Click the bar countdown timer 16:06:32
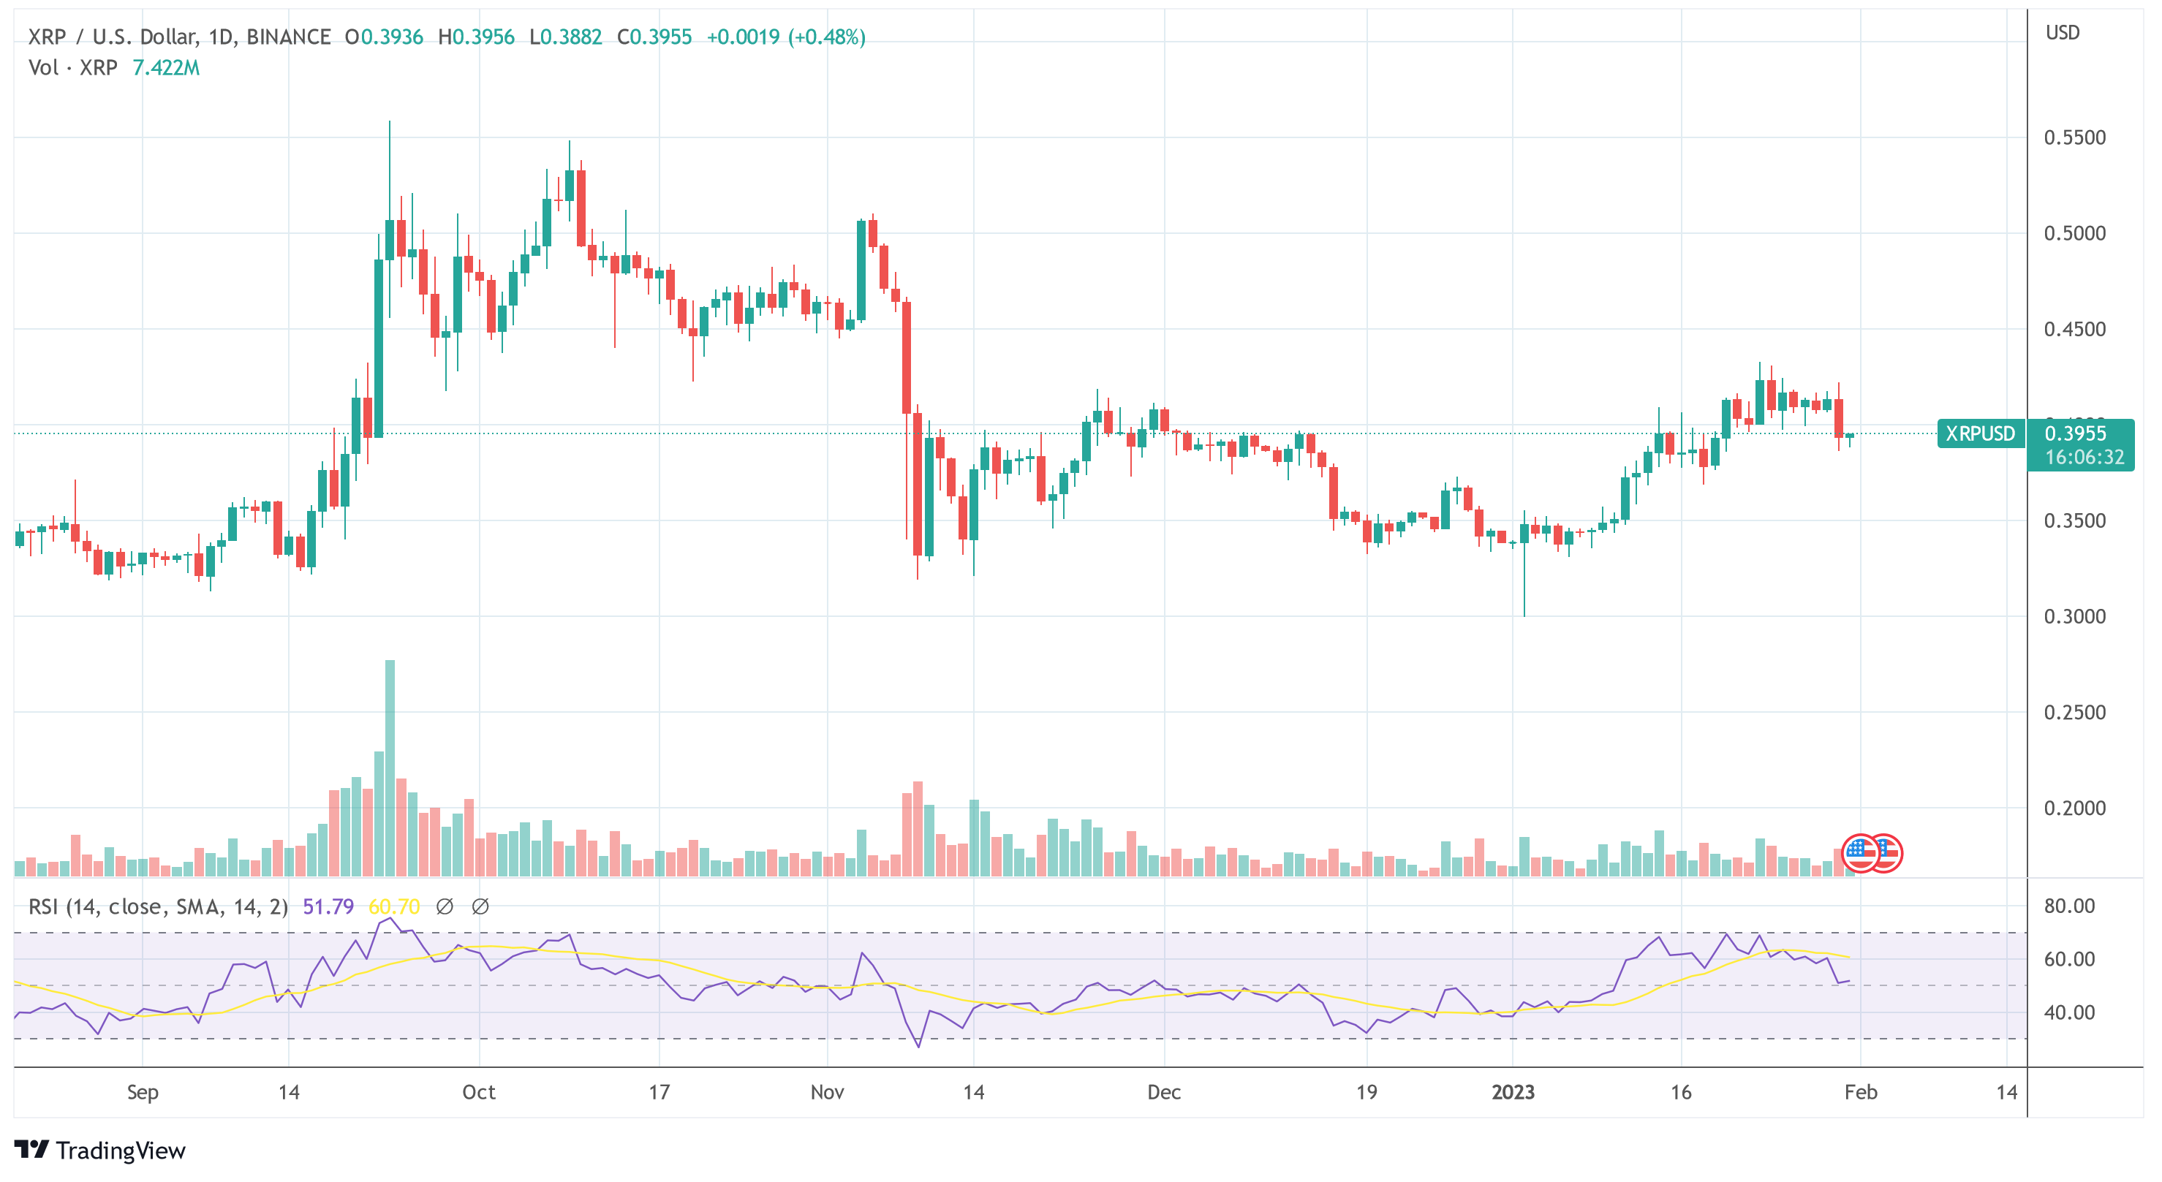Screen dimensions: 2162x1182 point(2084,457)
